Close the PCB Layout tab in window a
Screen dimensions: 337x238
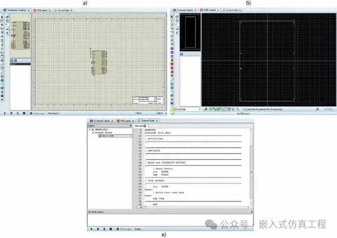pyautogui.click(x=50, y=10)
